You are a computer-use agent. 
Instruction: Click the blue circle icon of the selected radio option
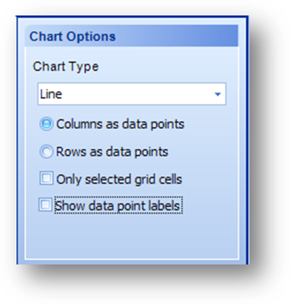point(46,124)
